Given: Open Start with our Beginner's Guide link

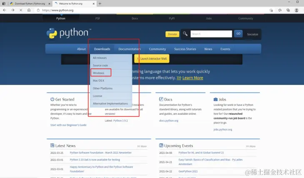Looking at the screenshot, I should click(x=68, y=125).
